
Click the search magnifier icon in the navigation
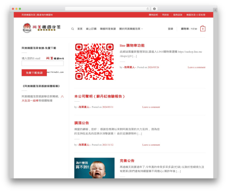73,29
